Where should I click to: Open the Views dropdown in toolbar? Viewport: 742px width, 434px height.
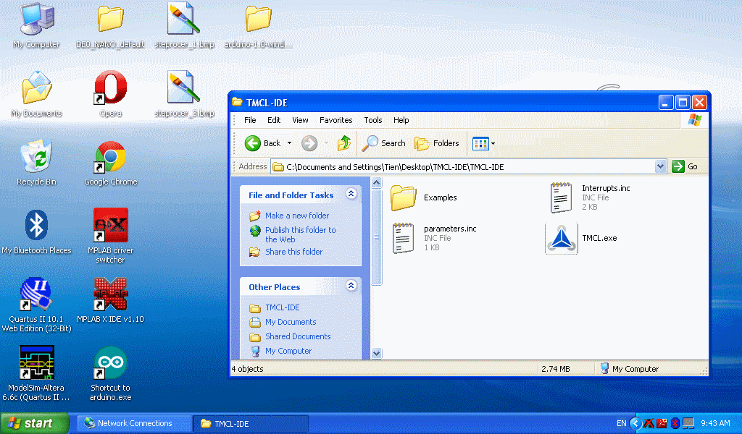point(483,143)
